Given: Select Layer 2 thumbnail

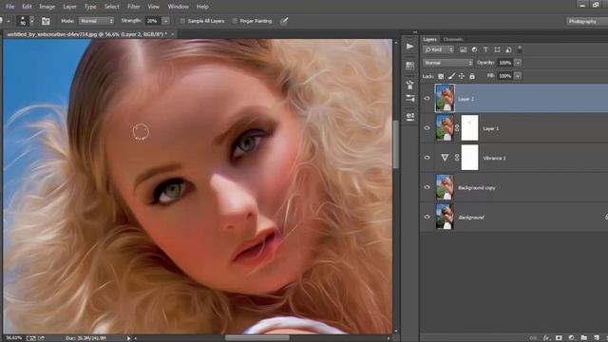Looking at the screenshot, I should 445,99.
